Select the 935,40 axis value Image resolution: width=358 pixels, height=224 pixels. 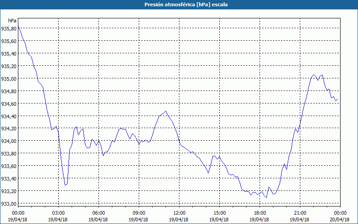(9, 54)
